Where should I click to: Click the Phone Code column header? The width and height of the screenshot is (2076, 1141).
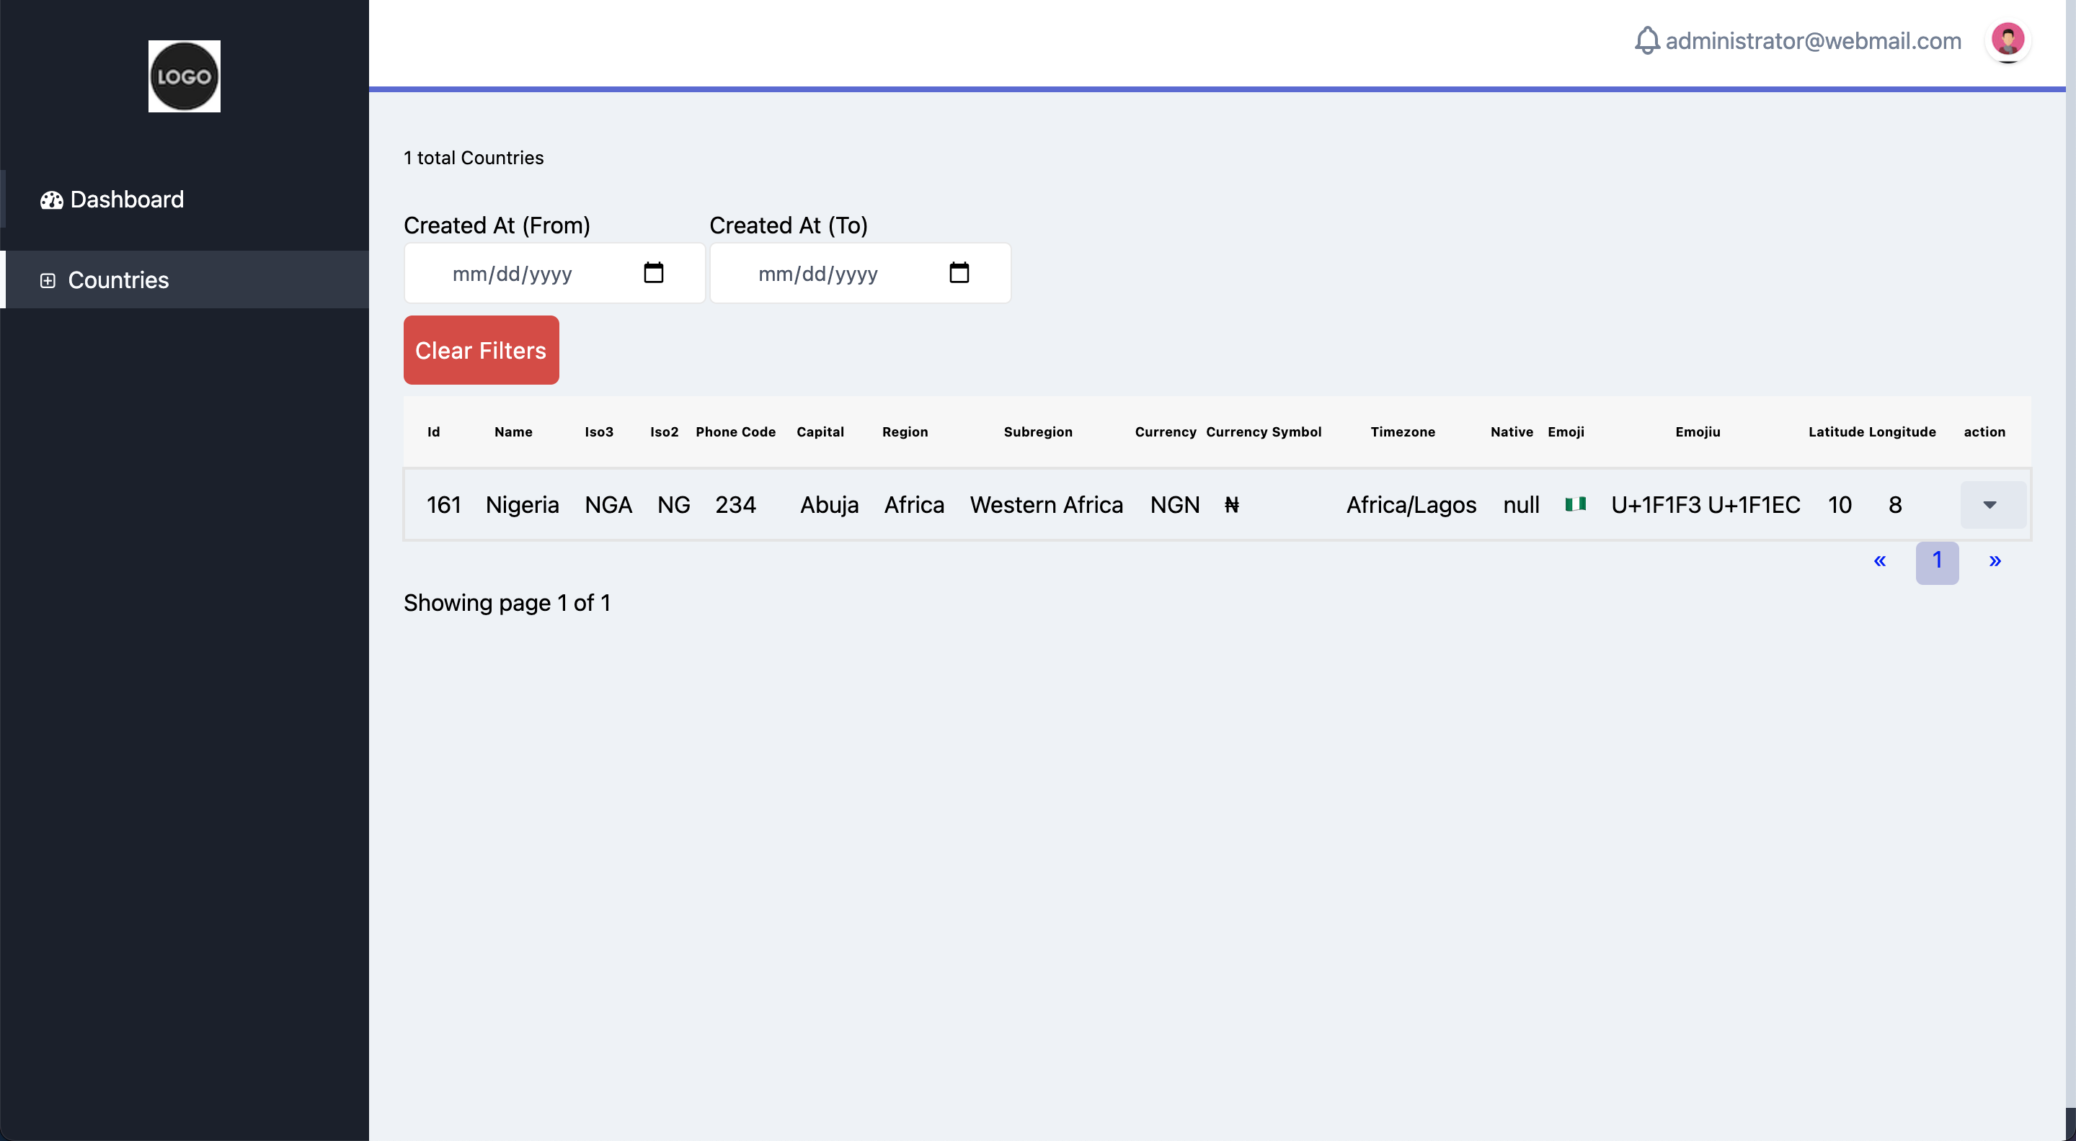pyautogui.click(x=735, y=432)
